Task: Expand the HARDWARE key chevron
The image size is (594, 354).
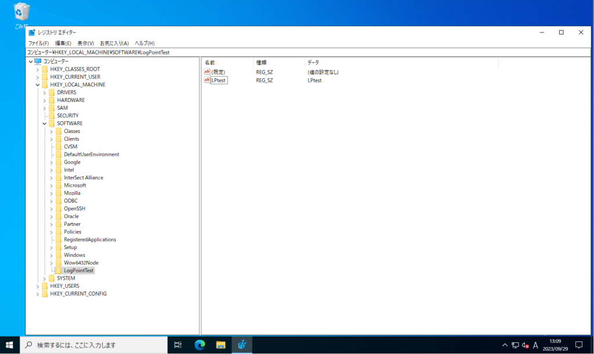Action: [x=44, y=100]
